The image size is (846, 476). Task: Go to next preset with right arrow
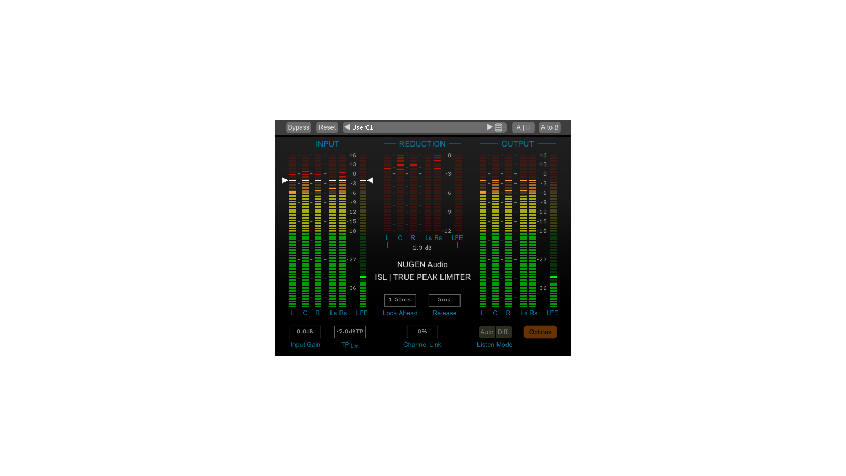[x=490, y=127]
